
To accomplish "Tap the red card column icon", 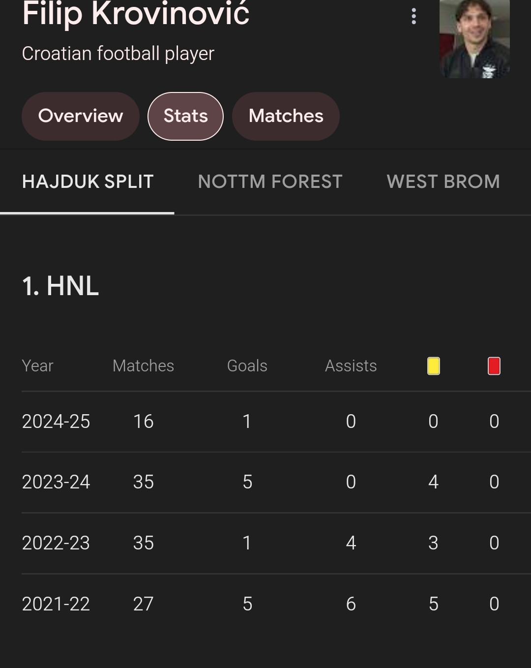I will 494,366.
